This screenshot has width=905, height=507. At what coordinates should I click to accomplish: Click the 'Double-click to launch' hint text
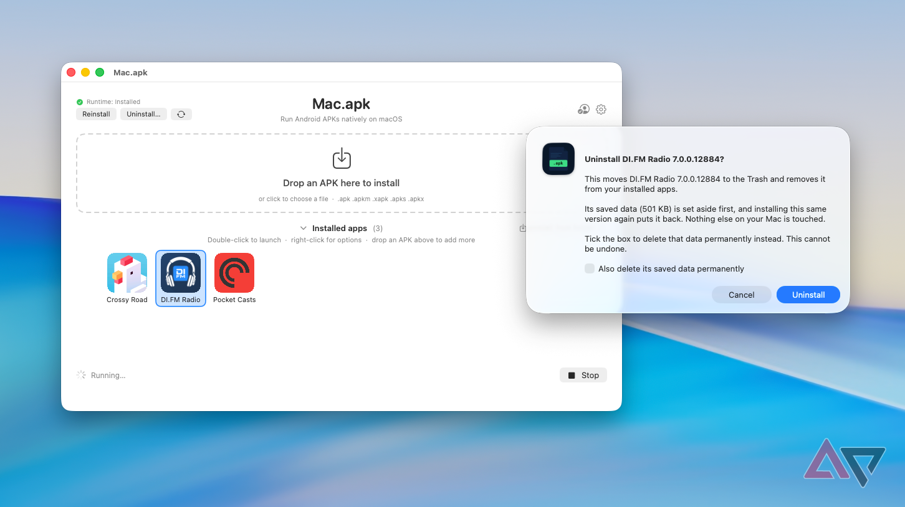pyautogui.click(x=244, y=240)
